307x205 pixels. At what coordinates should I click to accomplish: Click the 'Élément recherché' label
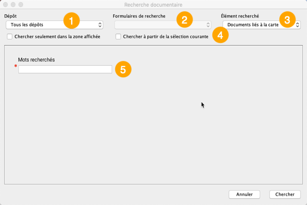click(239, 16)
